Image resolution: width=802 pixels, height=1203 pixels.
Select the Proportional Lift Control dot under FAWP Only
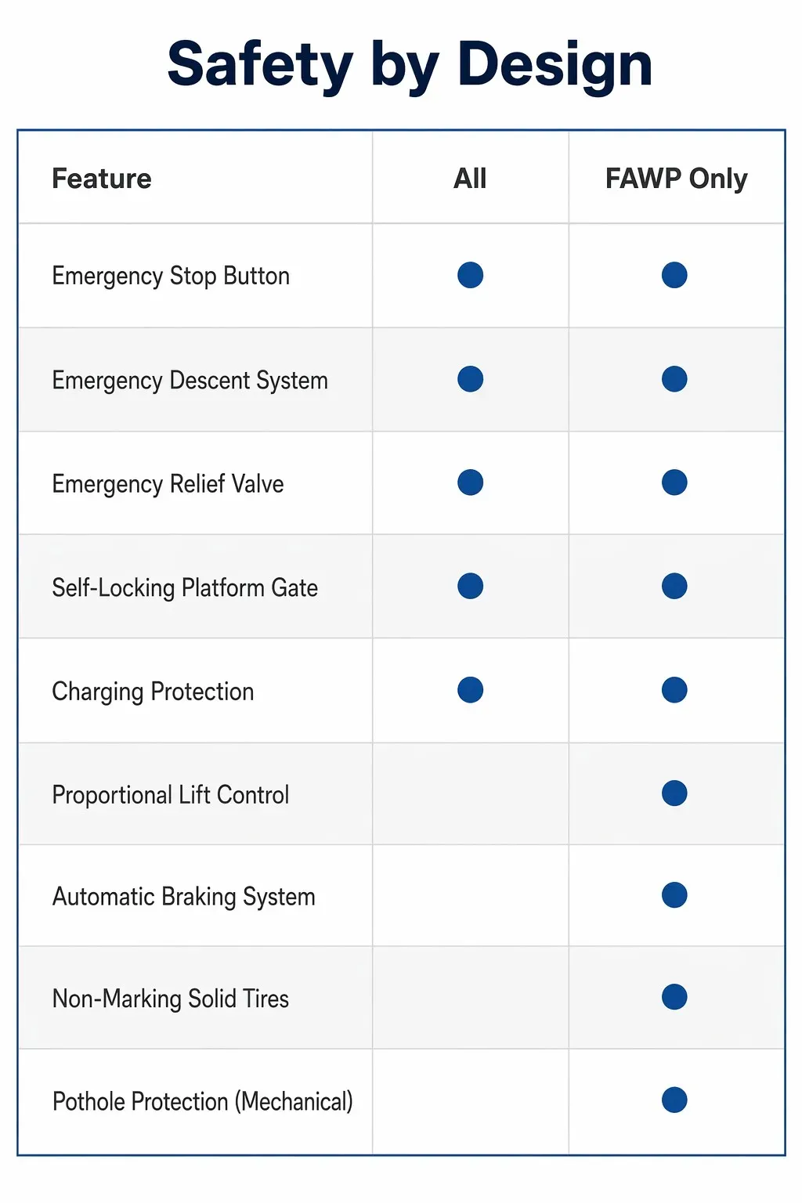coord(674,793)
